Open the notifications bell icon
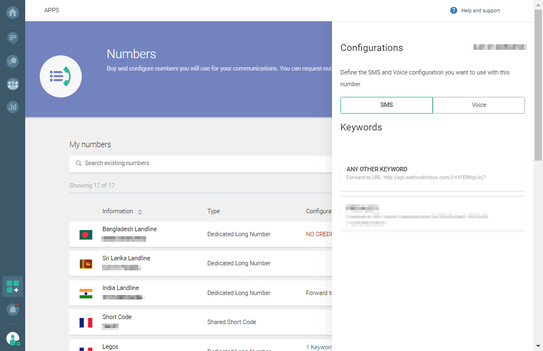The width and height of the screenshot is (543, 351). coord(12,309)
